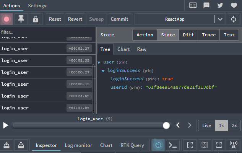
Task: Play the action timeline
Action: click(6, 125)
